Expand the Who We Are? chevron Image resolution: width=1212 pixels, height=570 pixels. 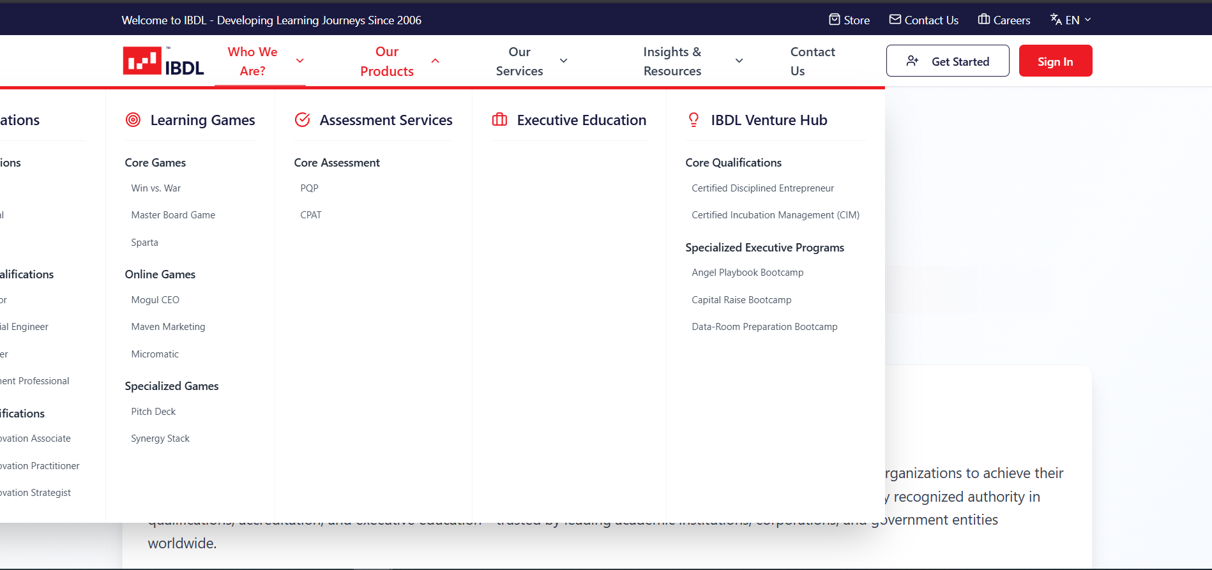[300, 61]
